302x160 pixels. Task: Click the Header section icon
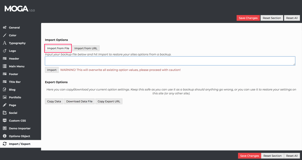coord(5,59)
